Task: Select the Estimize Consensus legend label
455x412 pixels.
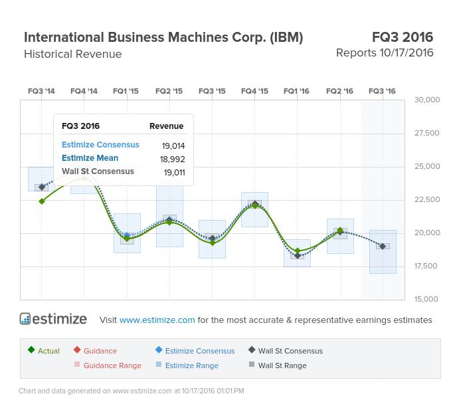Action: pos(200,351)
